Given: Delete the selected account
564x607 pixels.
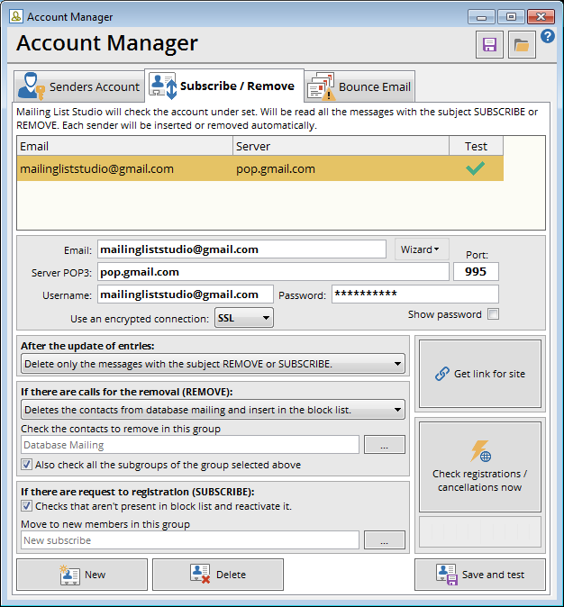Looking at the screenshot, I should (217, 575).
